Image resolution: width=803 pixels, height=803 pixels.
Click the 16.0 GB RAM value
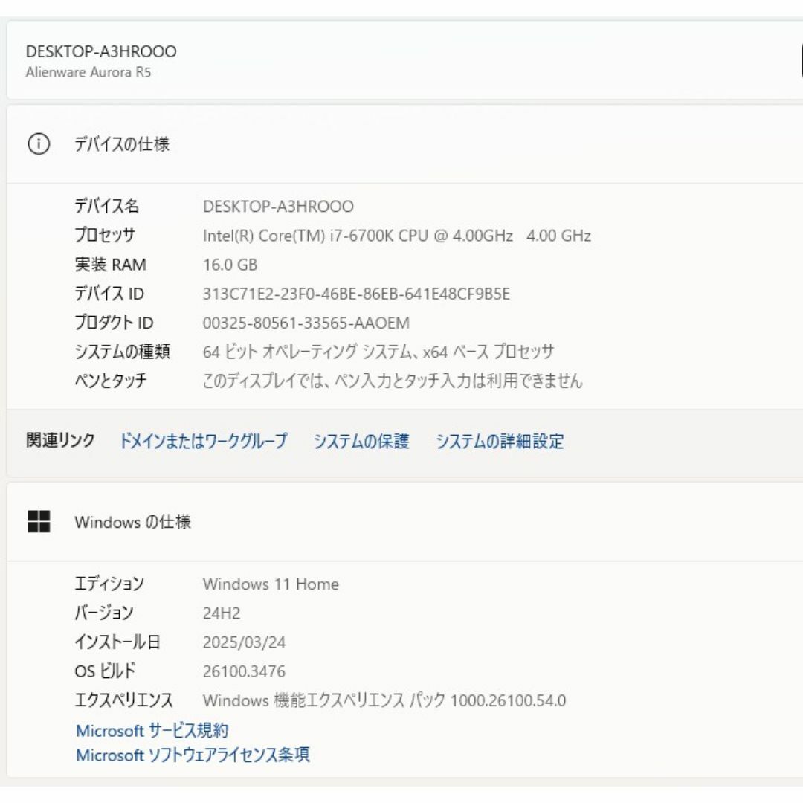[230, 265]
